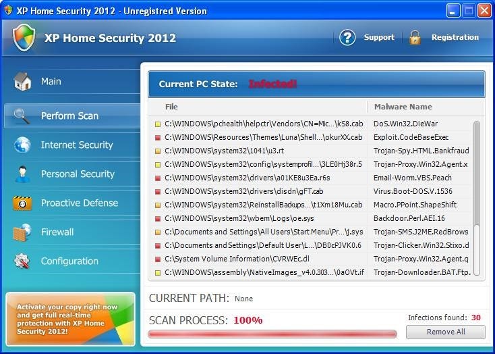Click the red marker for oe.sys row

tap(158, 219)
